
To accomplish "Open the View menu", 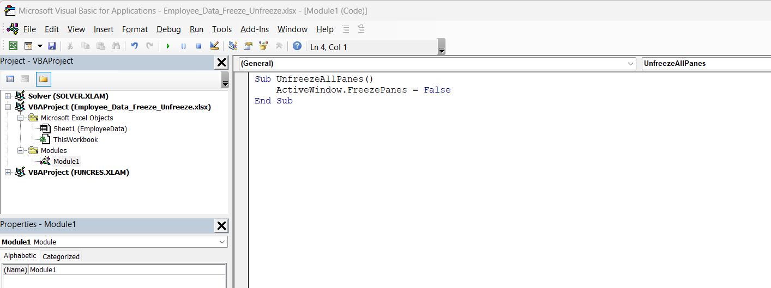I will 76,29.
